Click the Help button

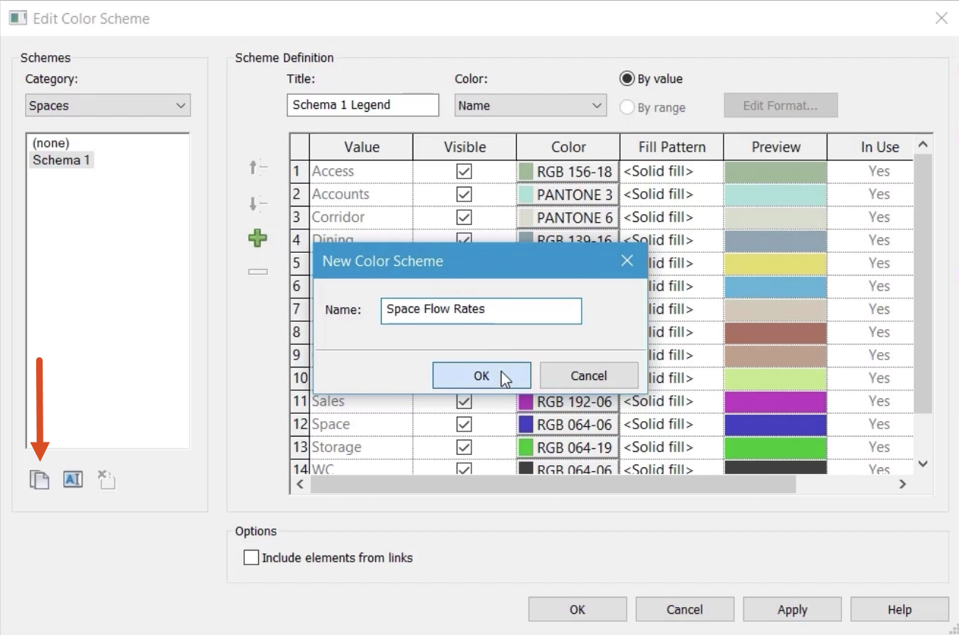pos(899,609)
